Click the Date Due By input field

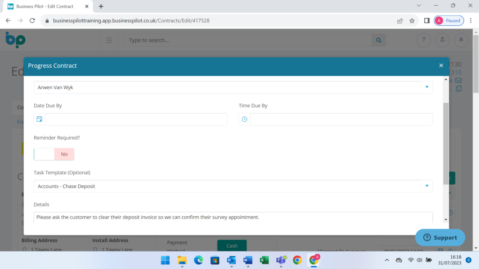(x=136, y=120)
